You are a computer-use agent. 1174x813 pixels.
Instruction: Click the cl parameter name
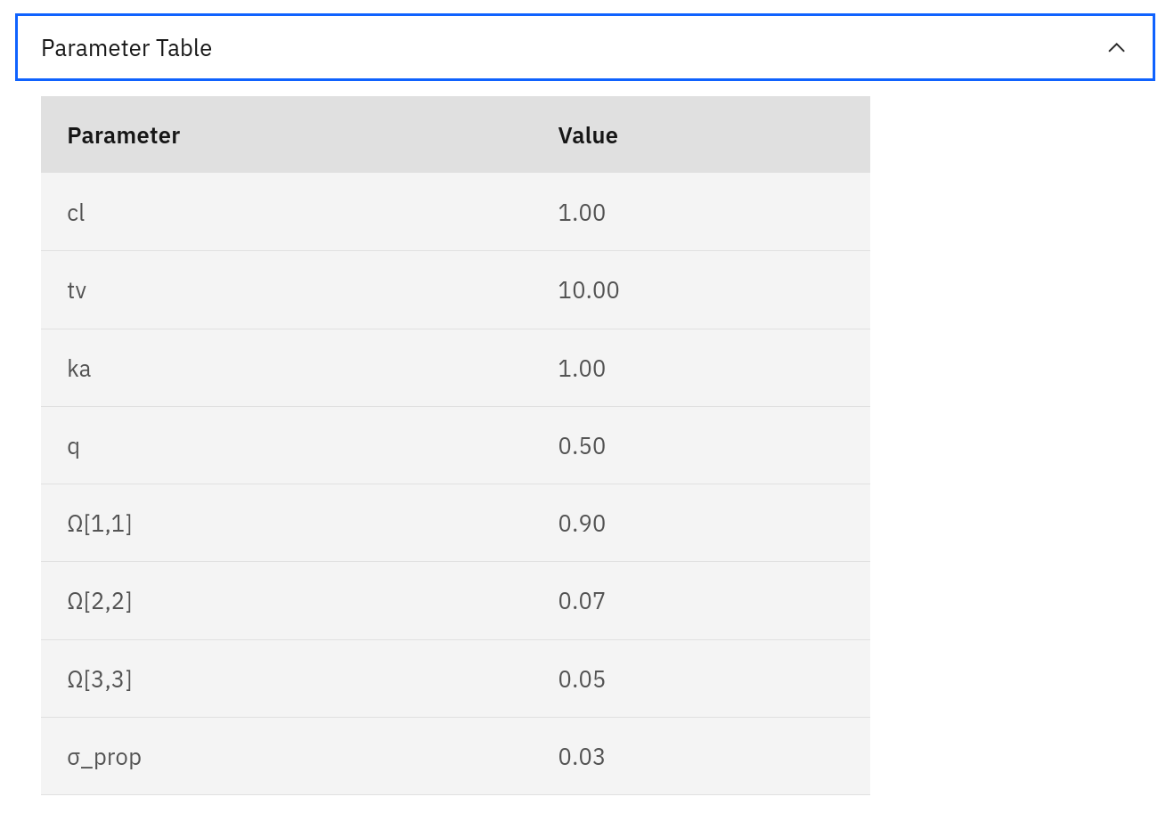pyautogui.click(x=76, y=213)
